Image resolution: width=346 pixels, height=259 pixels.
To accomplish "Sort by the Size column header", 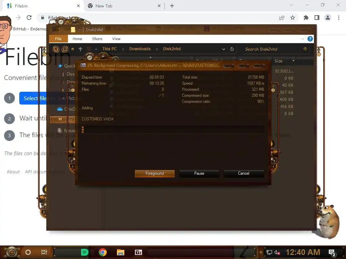I will pos(278,61).
